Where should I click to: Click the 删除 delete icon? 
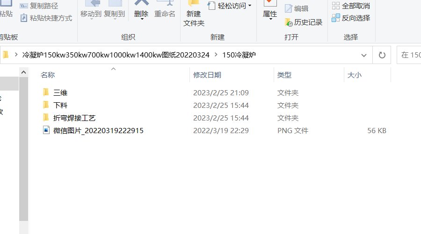pyautogui.click(x=141, y=3)
